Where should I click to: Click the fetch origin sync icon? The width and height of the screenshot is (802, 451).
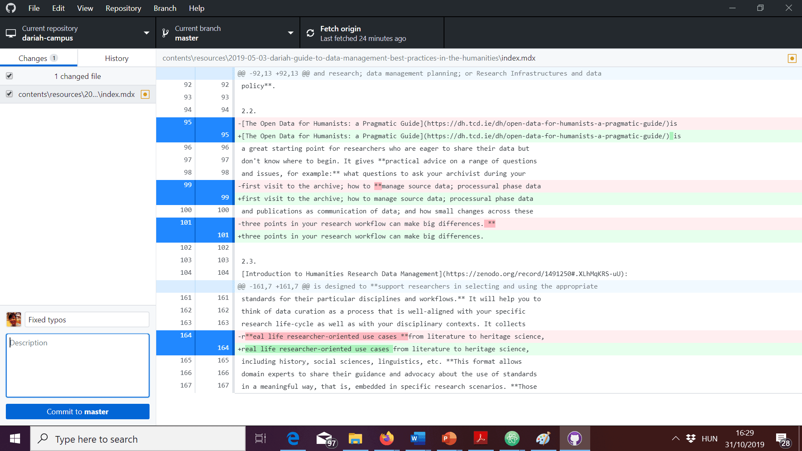(x=310, y=33)
